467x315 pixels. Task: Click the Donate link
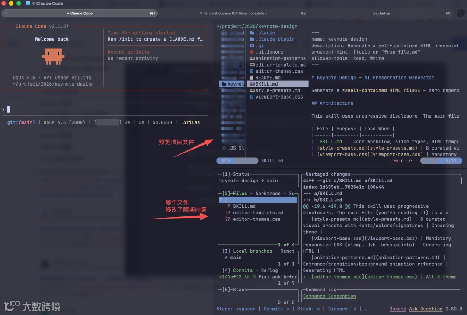[398, 309]
